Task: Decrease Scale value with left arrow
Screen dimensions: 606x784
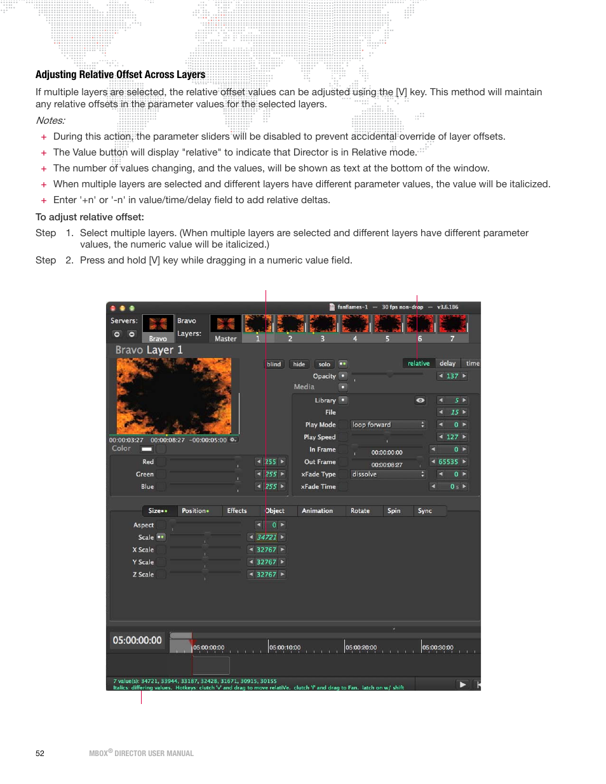Action: pos(251,537)
